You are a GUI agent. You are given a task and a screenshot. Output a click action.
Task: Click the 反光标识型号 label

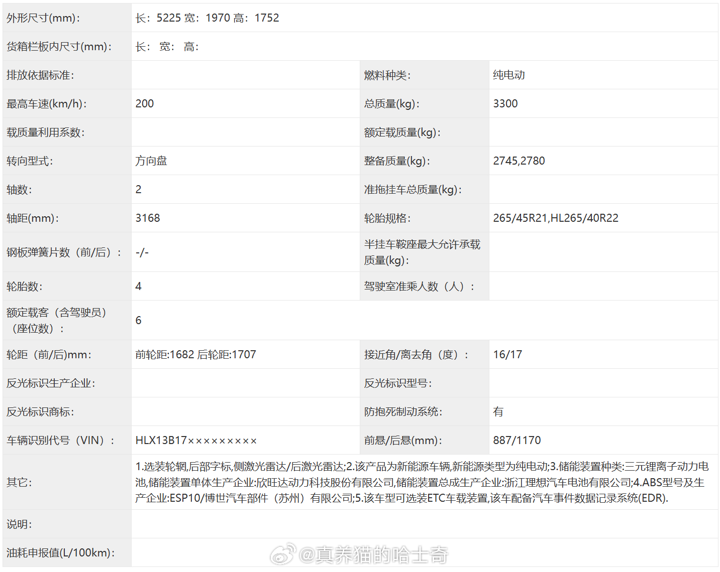[398, 383]
